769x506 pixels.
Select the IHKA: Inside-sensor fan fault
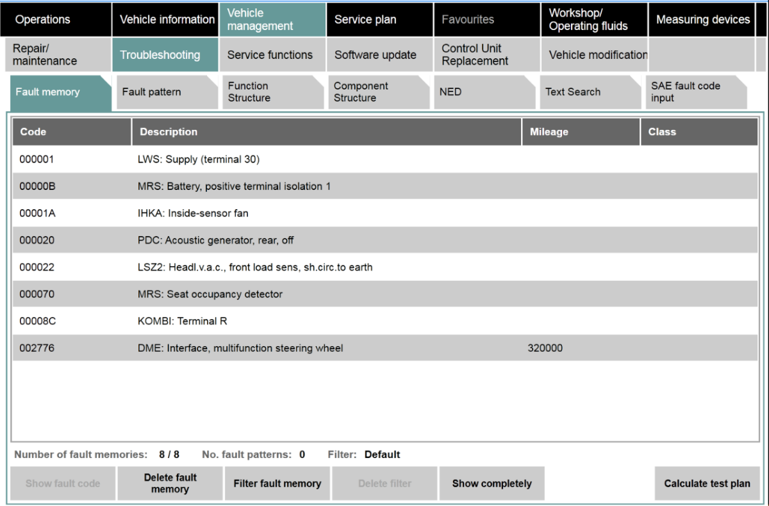point(385,213)
